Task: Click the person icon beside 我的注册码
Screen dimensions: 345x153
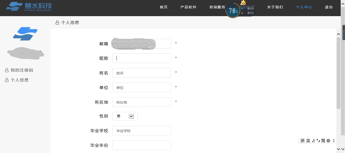Action: coord(7,70)
